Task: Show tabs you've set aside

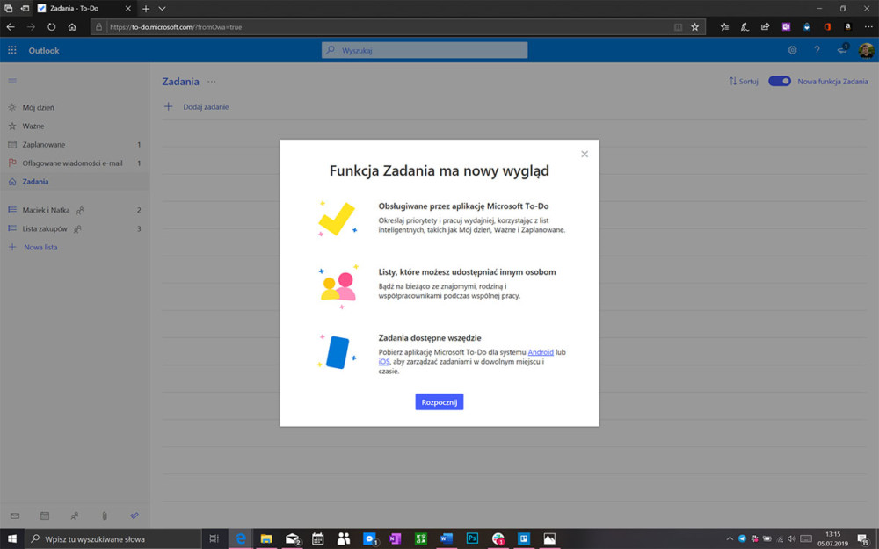Action: point(9,9)
